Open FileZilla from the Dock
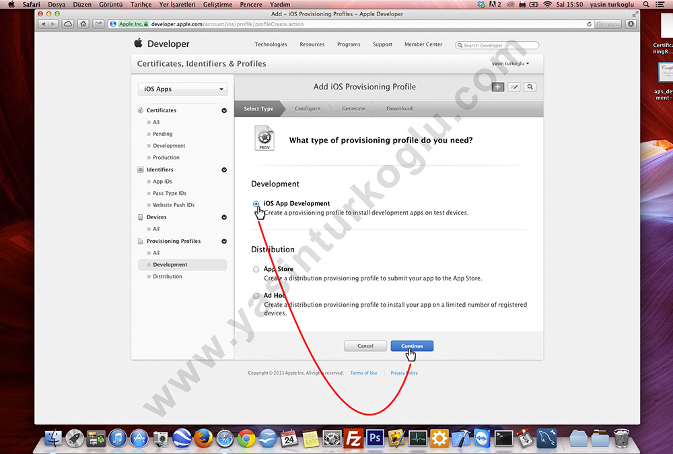Viewport: 673px width, 454px height. [354, 439]
